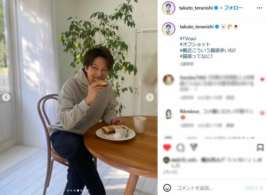
Task: Save post with the bookmark icon
Action: (260, 147)
